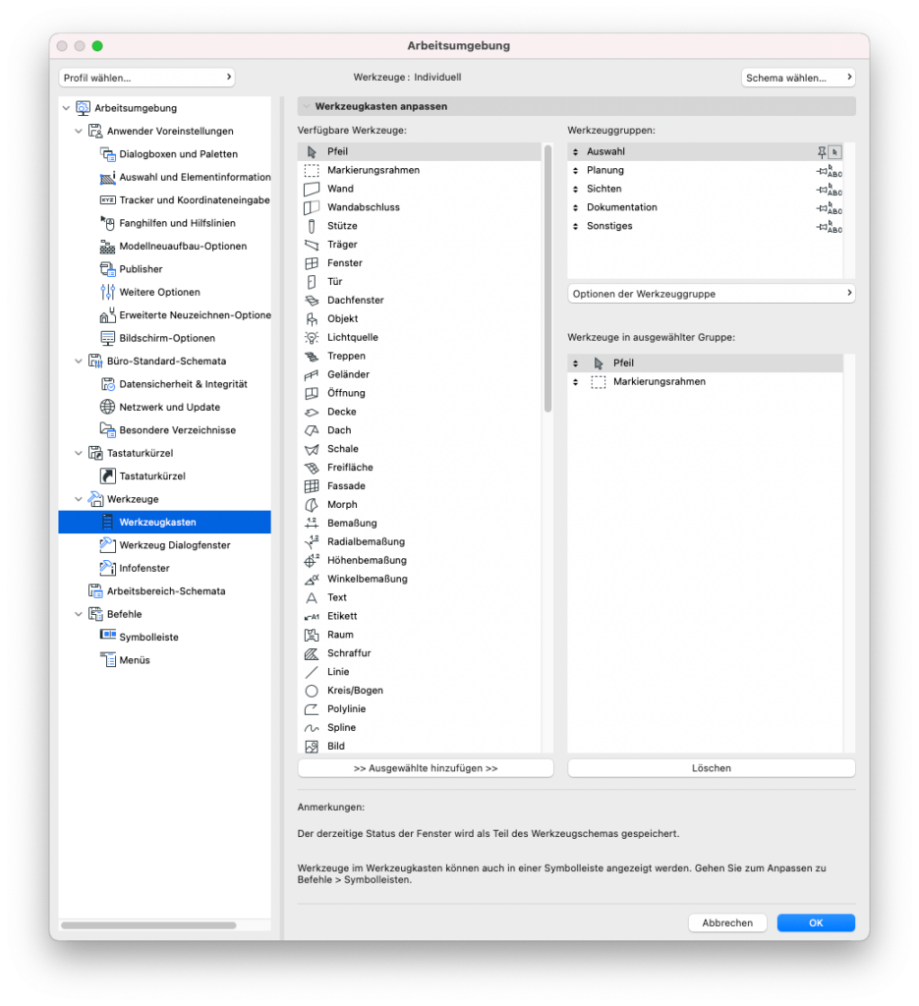The height and width of the screenshot is (1006, 919).
Task: Select the Wand tool icon
Action: click(x=312, y=189)
